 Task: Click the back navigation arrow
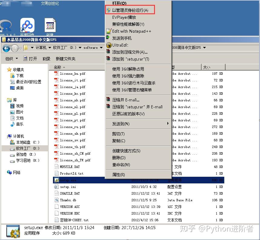click(x=7, y=48)
